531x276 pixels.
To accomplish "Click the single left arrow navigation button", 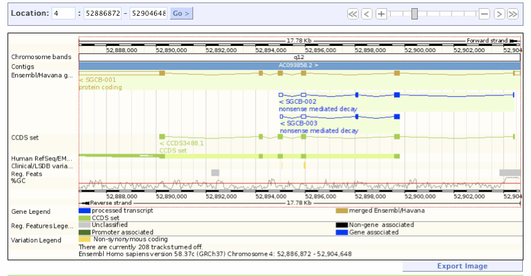I will pyautogui.click(x=366, y=14).
